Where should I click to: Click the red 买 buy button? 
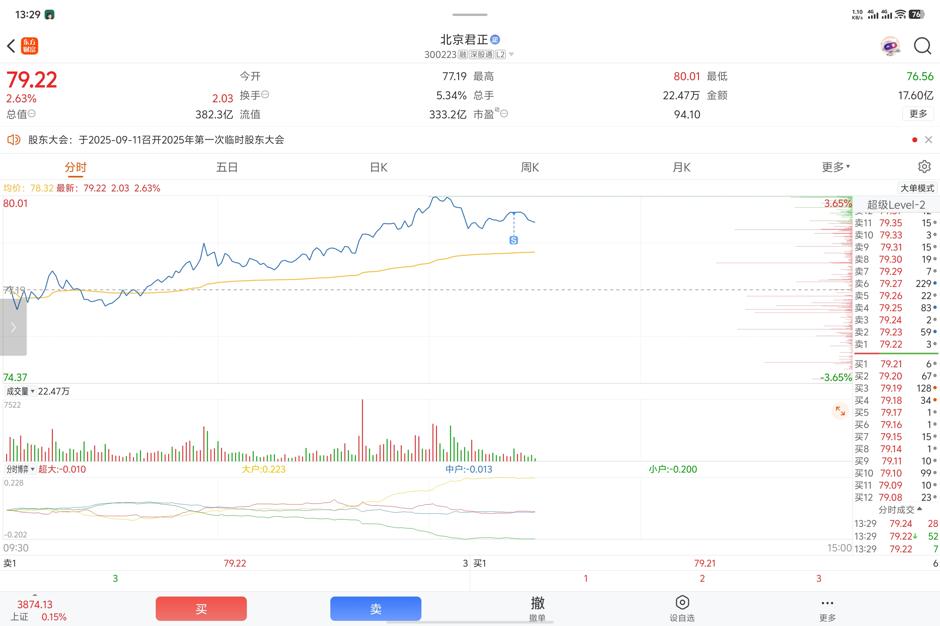pyautogui.click(x=201, y=608)
